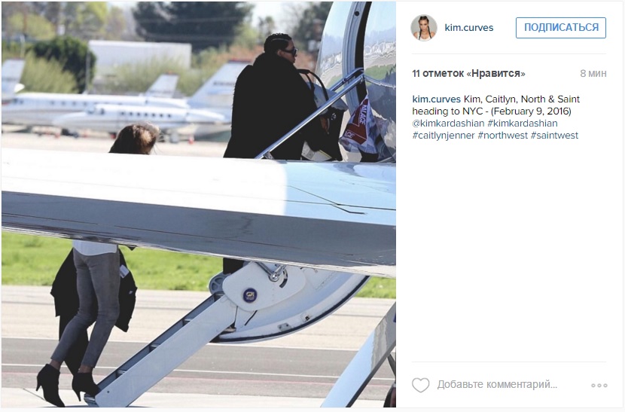
Task: Click the kim.curves username in caption
Action: click(437, 99)
